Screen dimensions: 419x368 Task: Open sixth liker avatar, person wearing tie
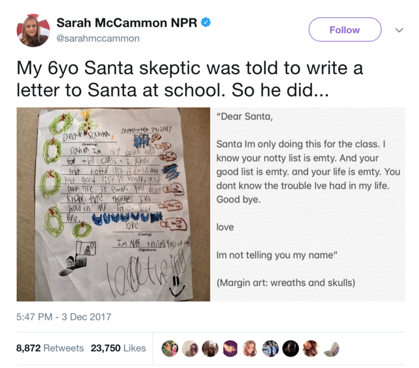[x=270, y=348]
